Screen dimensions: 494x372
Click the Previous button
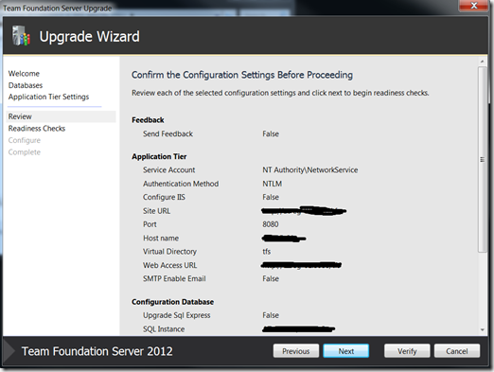(296, 351)
